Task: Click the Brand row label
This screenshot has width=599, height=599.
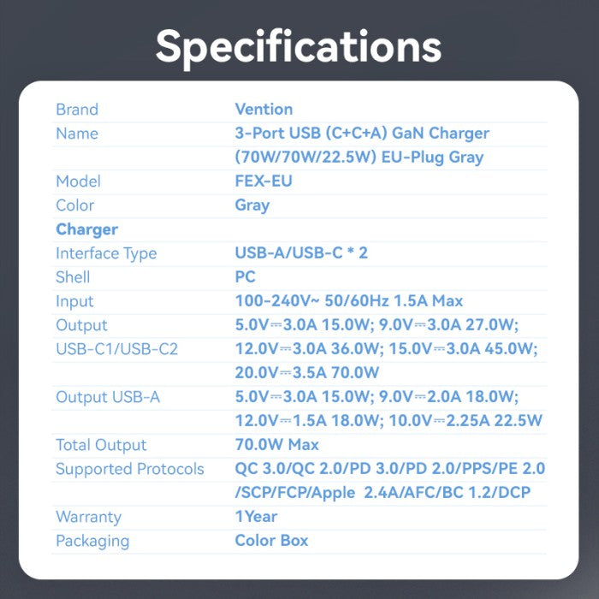Action: click(77, 110)
